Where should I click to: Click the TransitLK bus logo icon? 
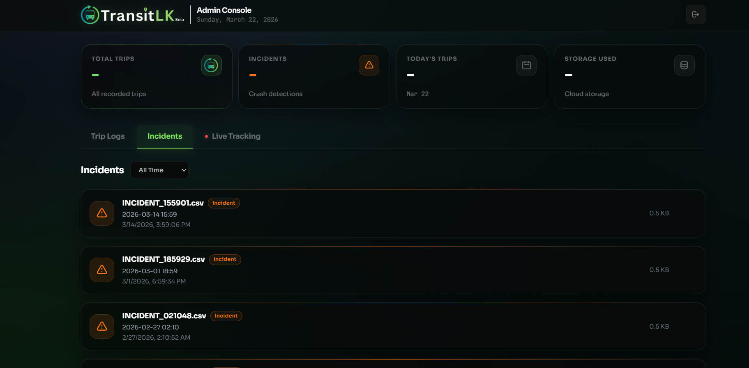click(x=90, y=15)
